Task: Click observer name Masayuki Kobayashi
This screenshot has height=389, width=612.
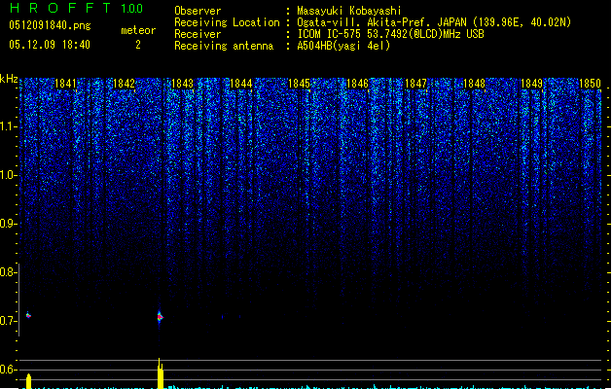Action: [x=349, y=11]
